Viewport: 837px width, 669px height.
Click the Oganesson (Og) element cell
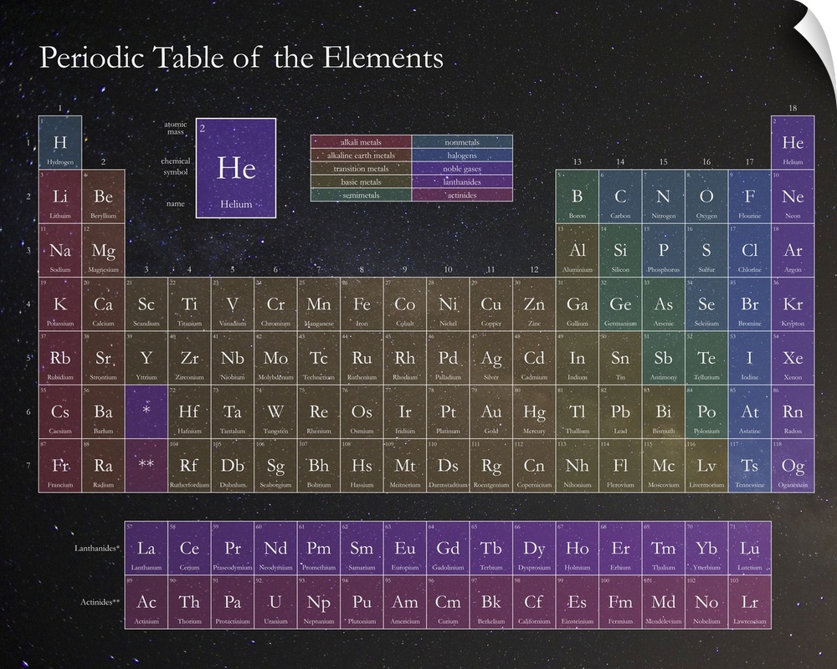(793, 465)
